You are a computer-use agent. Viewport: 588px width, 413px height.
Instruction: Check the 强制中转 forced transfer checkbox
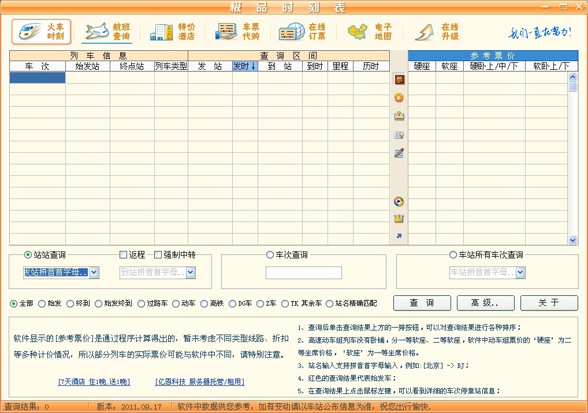click(158, 255)
